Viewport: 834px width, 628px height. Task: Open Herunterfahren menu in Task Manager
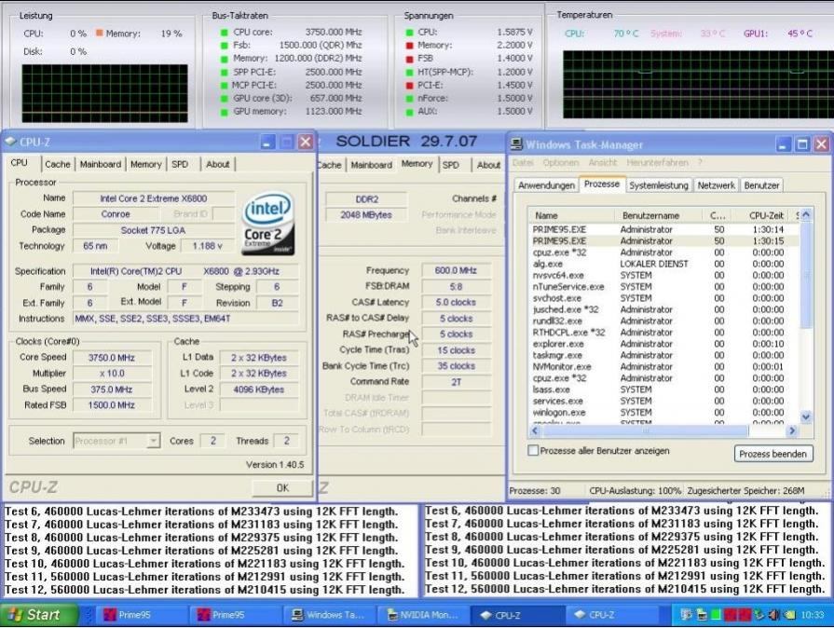657,163
